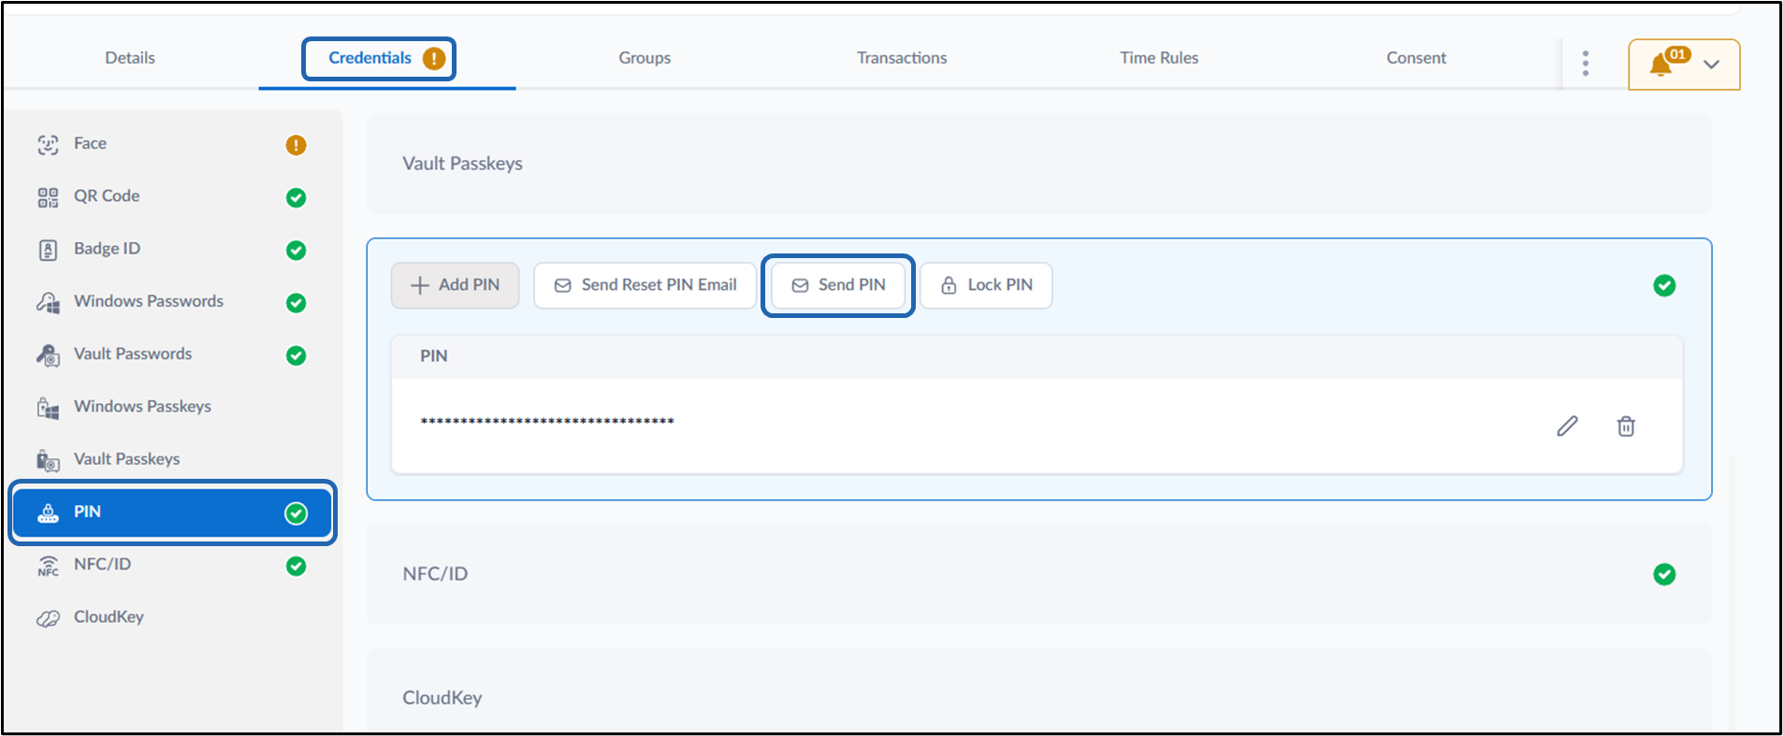Select Windows Passkeys sidebar item

pos(172,407)
